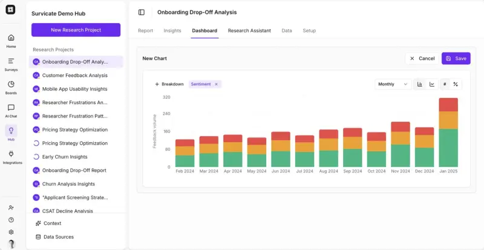Click the Aug 2024 axis label
Image resolution: width=484 pixels, height=250 pixels.
point(329,171)
